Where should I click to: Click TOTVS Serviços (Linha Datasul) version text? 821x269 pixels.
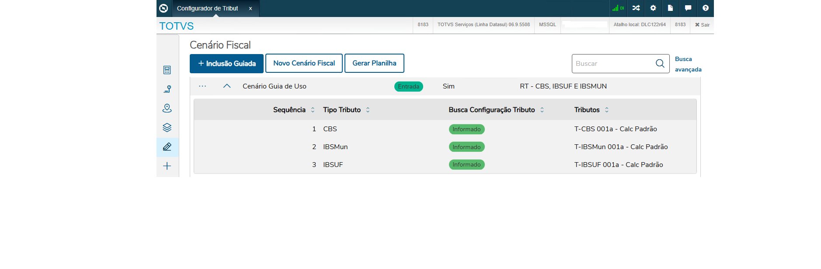pos(484,25)
